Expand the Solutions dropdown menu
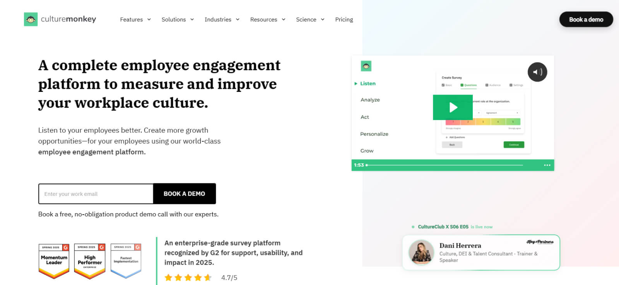This screenshot has width=619, height=285. coord(178,20)
